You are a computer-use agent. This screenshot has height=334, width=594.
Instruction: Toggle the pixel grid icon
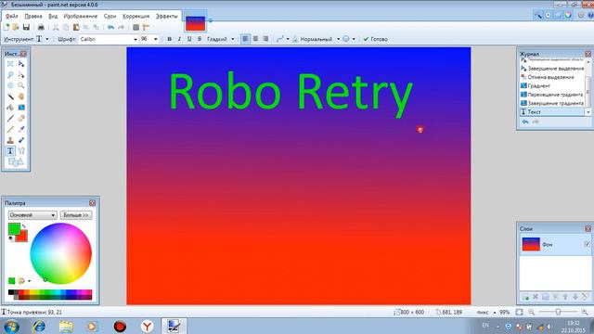coord(136,27)
